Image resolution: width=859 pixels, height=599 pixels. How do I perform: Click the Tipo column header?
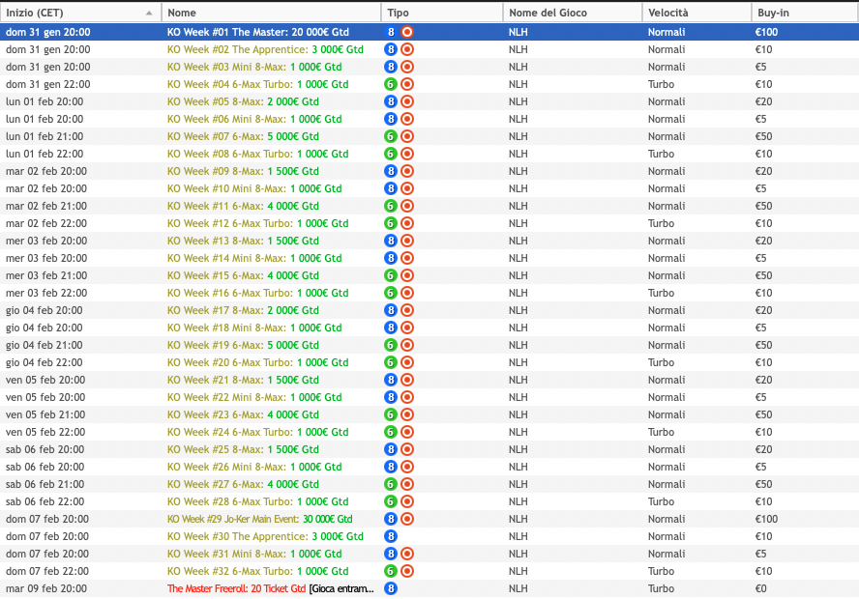pyautogui.click(x=442, y=13)
